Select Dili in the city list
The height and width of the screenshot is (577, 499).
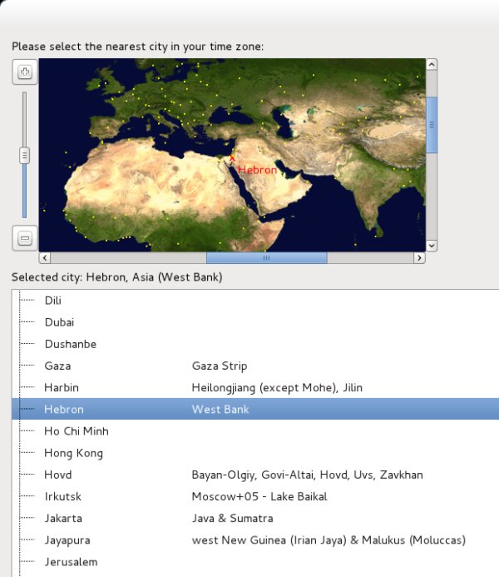pyautogui.click(x=53, y=301)
